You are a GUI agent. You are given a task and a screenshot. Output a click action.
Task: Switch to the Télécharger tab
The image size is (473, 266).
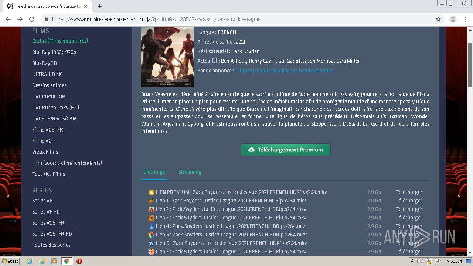coord(154,172)
